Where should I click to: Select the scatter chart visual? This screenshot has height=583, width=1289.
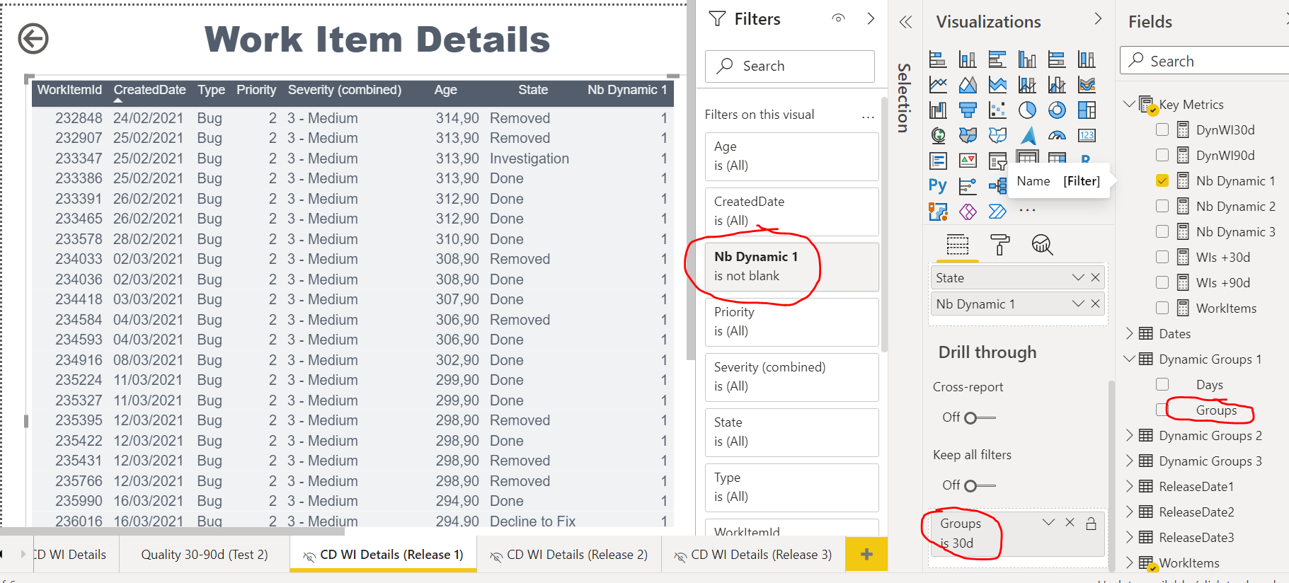pyautogui.click(x=997, y=110)
